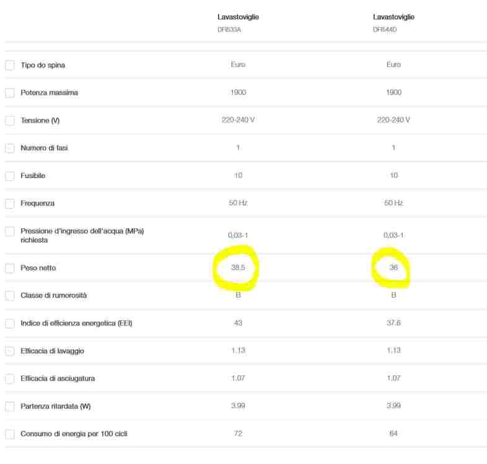Screen dimensions: 487x464
Task: Check the Classe di rumorosità checkbox
Action: point(10,296)
